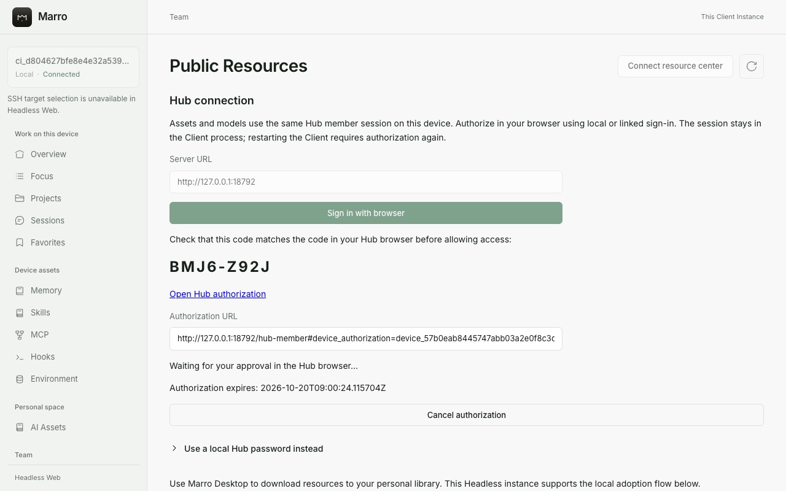
Task: Click the refresh icon button
Action: pos(752,66)
